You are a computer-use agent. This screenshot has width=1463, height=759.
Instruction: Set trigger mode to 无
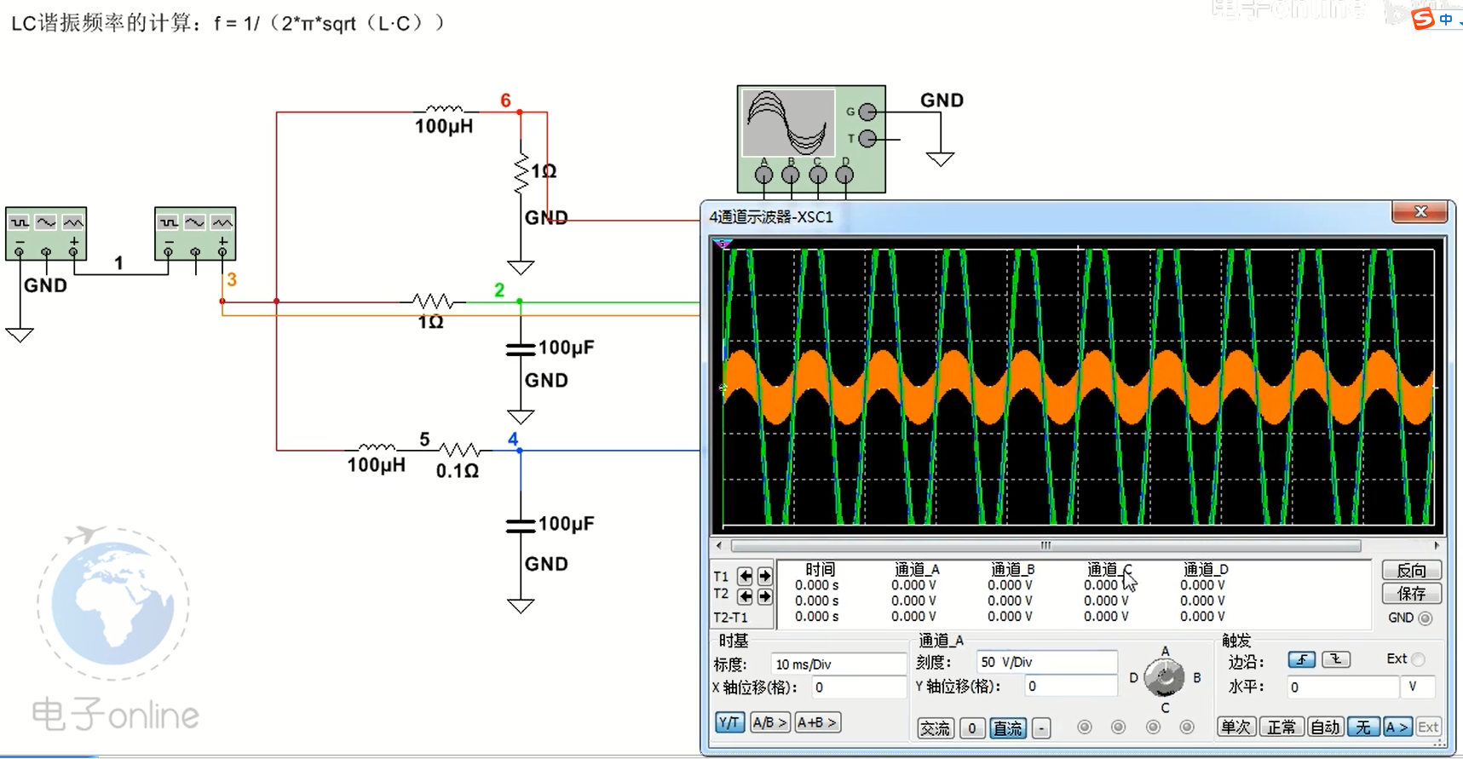pyautogui.click(x=1363, y=727)
